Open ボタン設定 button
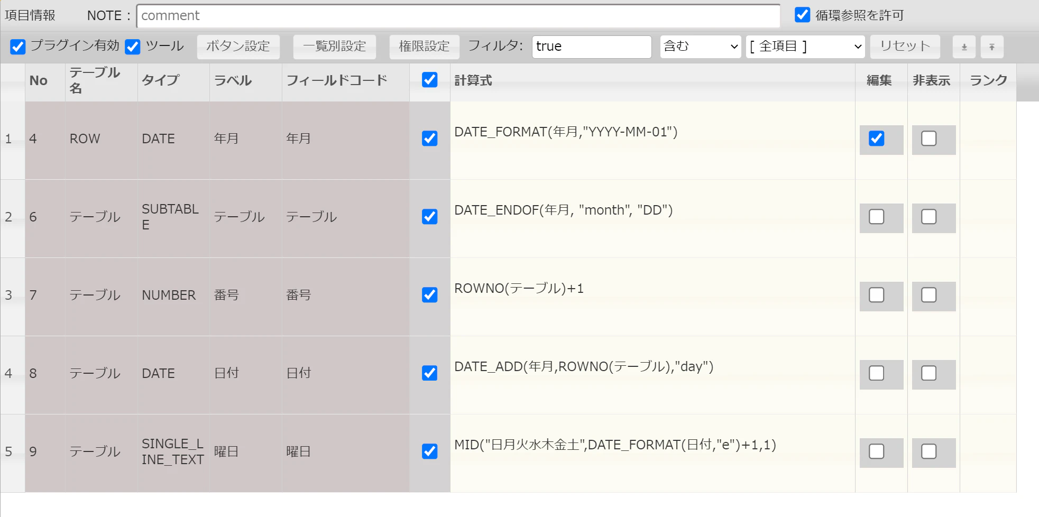Screen dimensions: 1039x517 coord(238,47)
